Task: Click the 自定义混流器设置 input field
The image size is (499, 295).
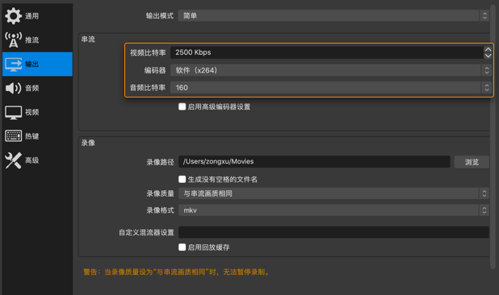Action: (333, 232)
